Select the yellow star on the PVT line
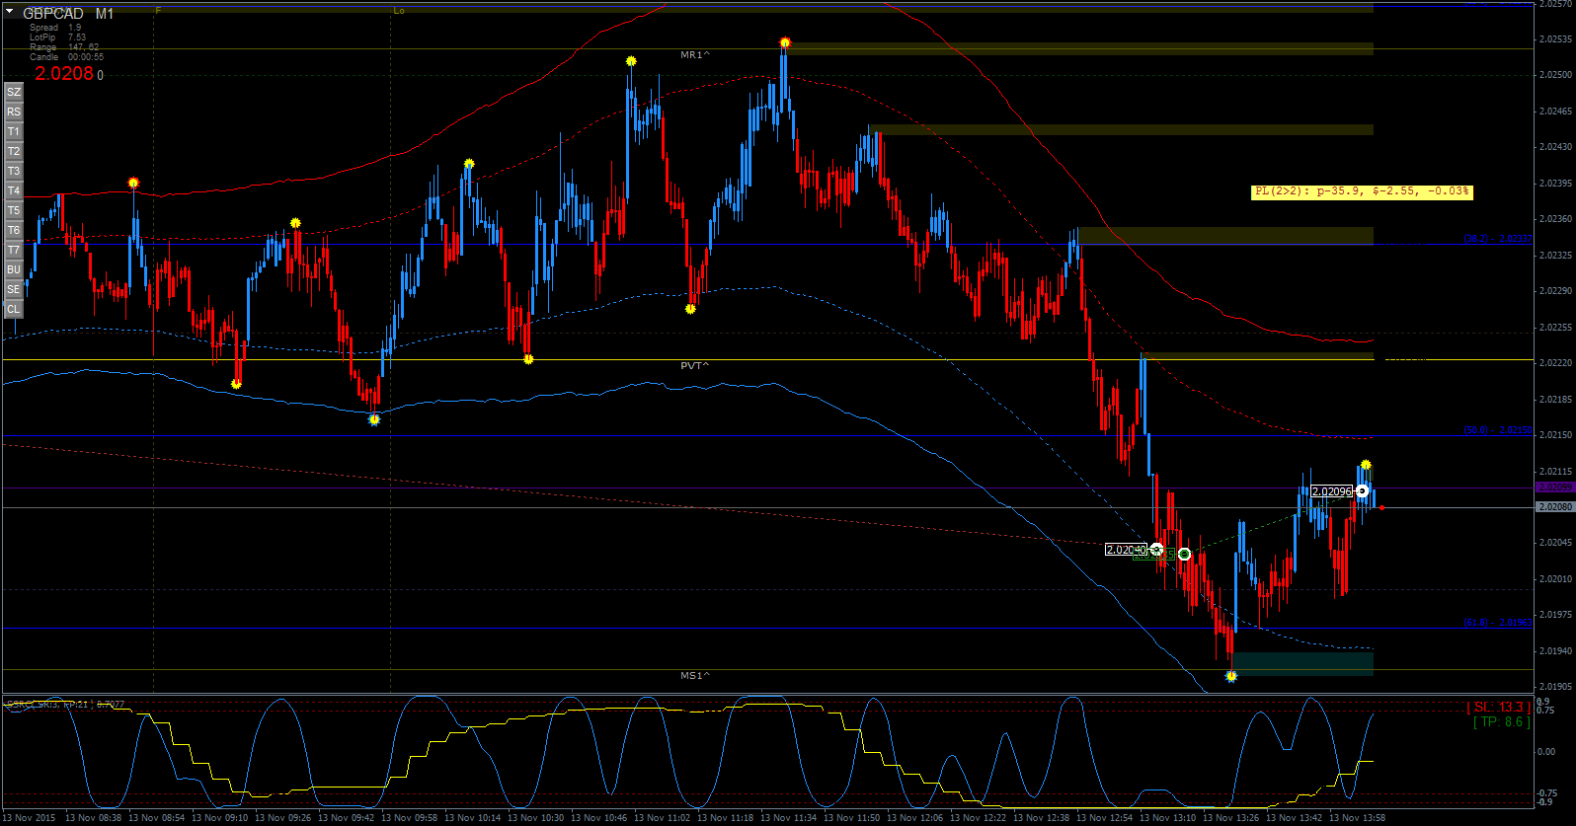Image resolution: width=1576 pixels, height=826 pixels. [528, 359]
